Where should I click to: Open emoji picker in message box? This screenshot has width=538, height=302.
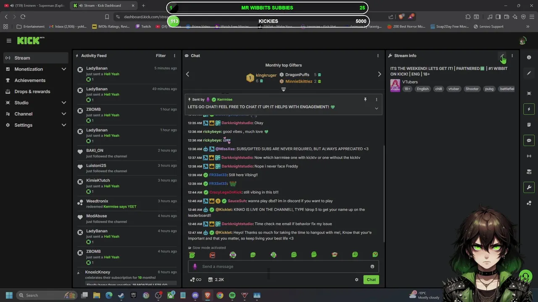pos(372,266)
